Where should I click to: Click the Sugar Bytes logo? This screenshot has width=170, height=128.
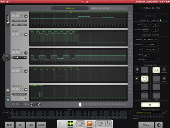pyautogui.click(x=150, y=8)
